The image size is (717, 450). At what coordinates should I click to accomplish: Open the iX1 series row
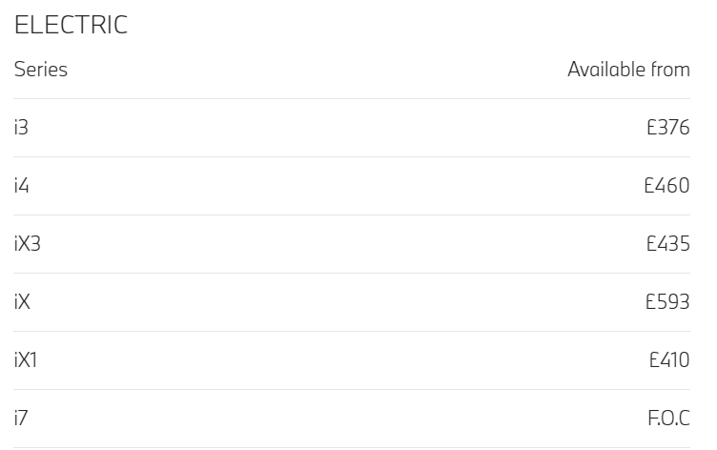(x=352, y=360)
